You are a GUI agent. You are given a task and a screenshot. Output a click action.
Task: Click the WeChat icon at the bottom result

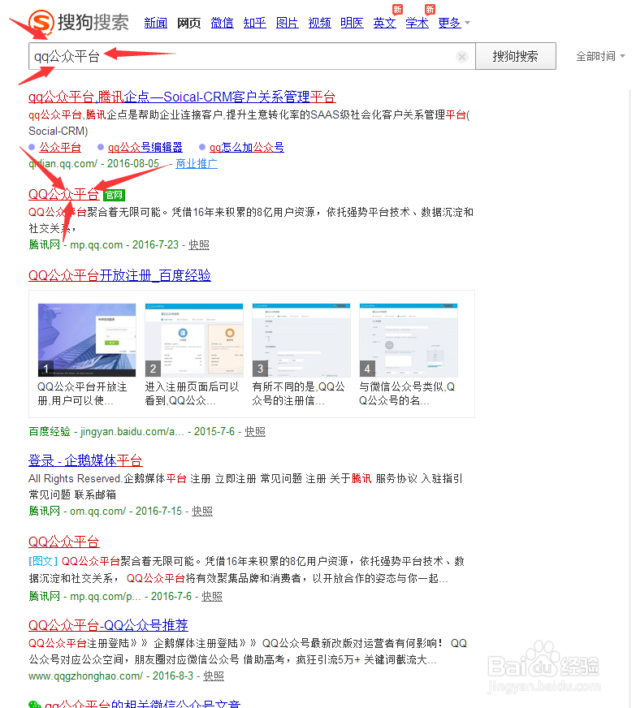point(34,705)
